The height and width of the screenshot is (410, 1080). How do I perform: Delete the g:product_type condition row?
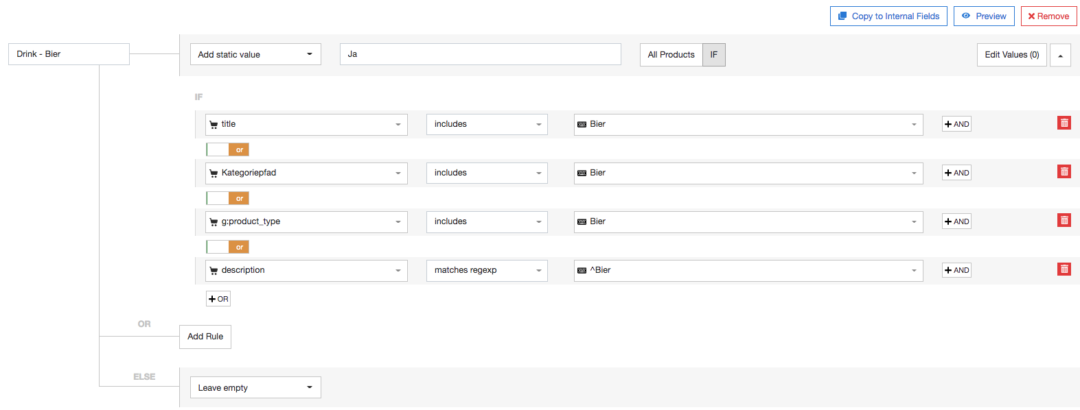(x=1064, y=221)
